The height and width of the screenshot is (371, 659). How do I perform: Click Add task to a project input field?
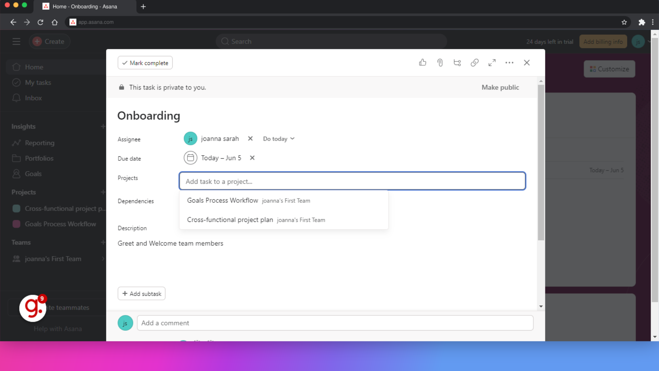tap(352, 181)
